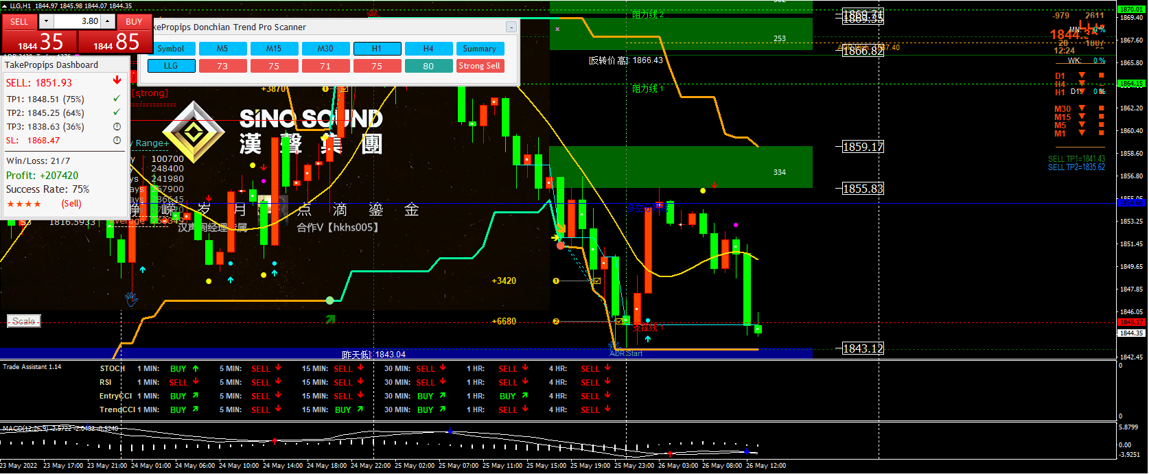The image size is (1149, 474).
Task: Click the green checkmark next to TP1
Action: [x=117, y=99]
